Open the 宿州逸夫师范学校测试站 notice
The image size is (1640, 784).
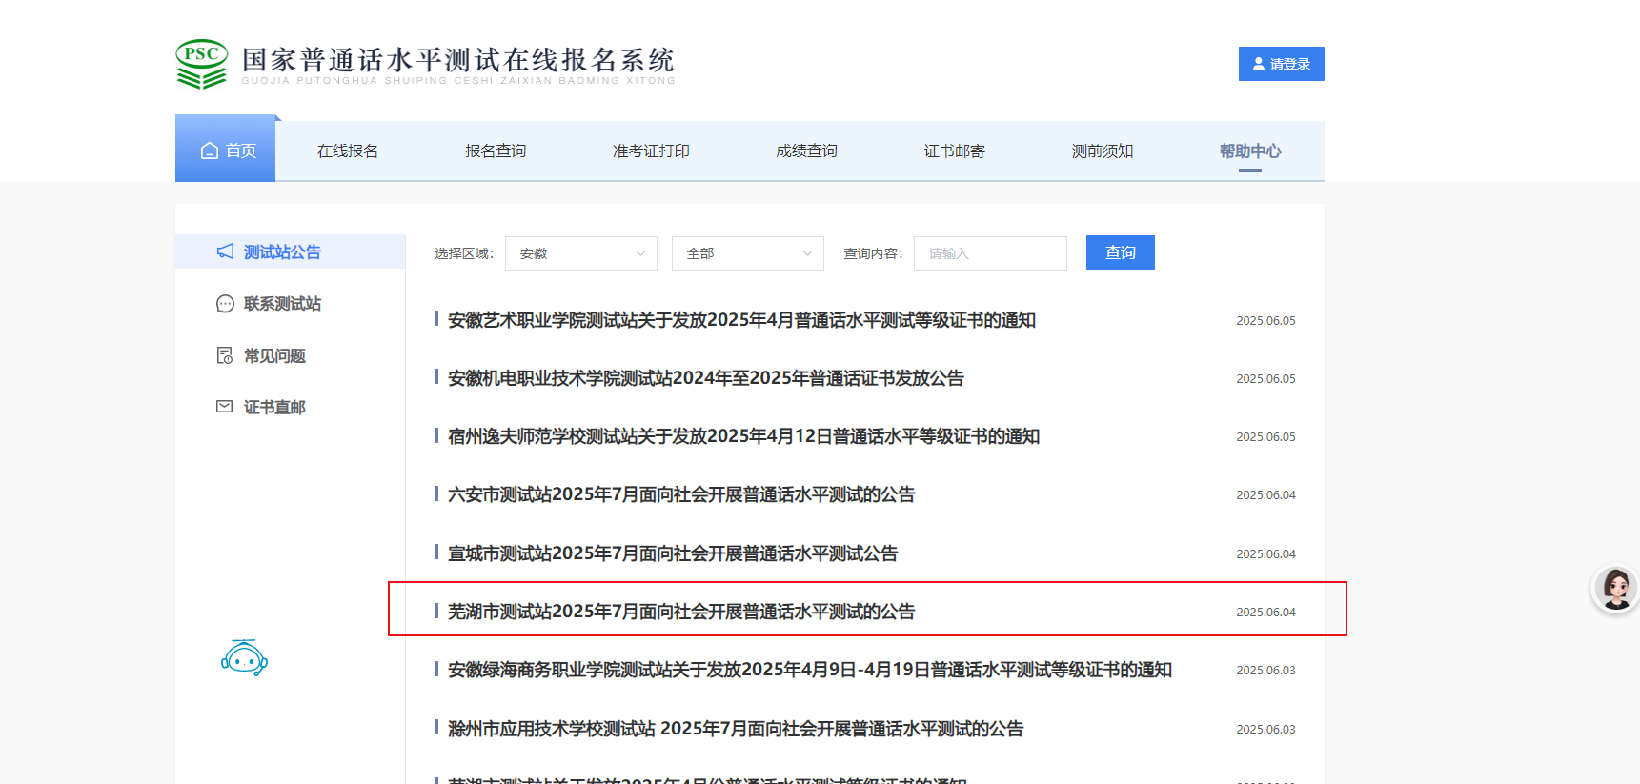pyautogui.click(x=743, y=436)
